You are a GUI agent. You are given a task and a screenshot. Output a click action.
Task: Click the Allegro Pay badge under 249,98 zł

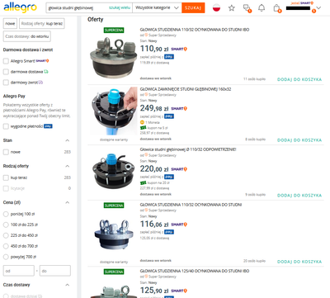pos(169,116)
